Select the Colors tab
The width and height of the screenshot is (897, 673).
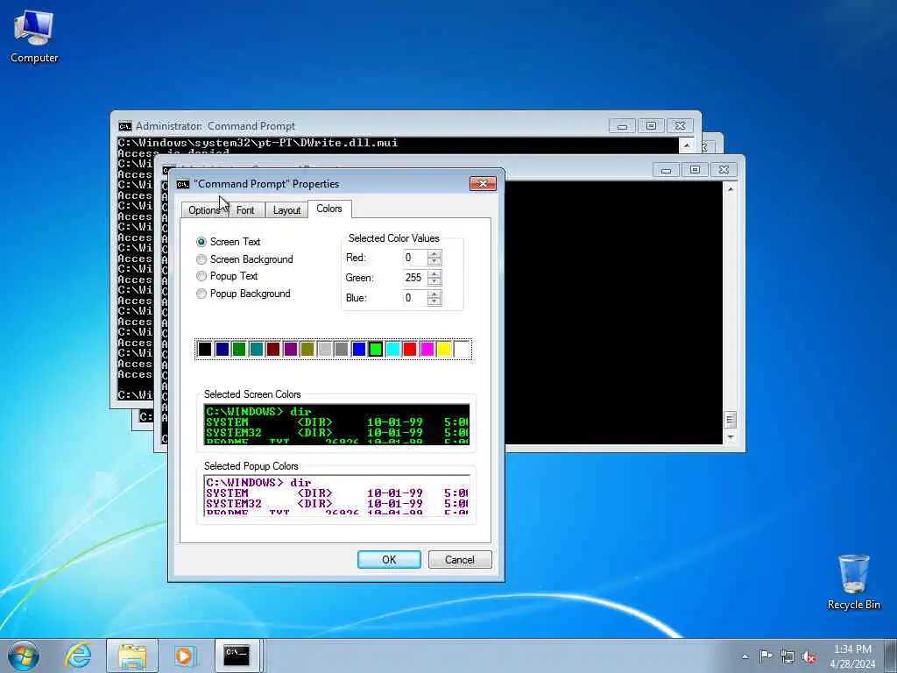[x=329, y=209]
